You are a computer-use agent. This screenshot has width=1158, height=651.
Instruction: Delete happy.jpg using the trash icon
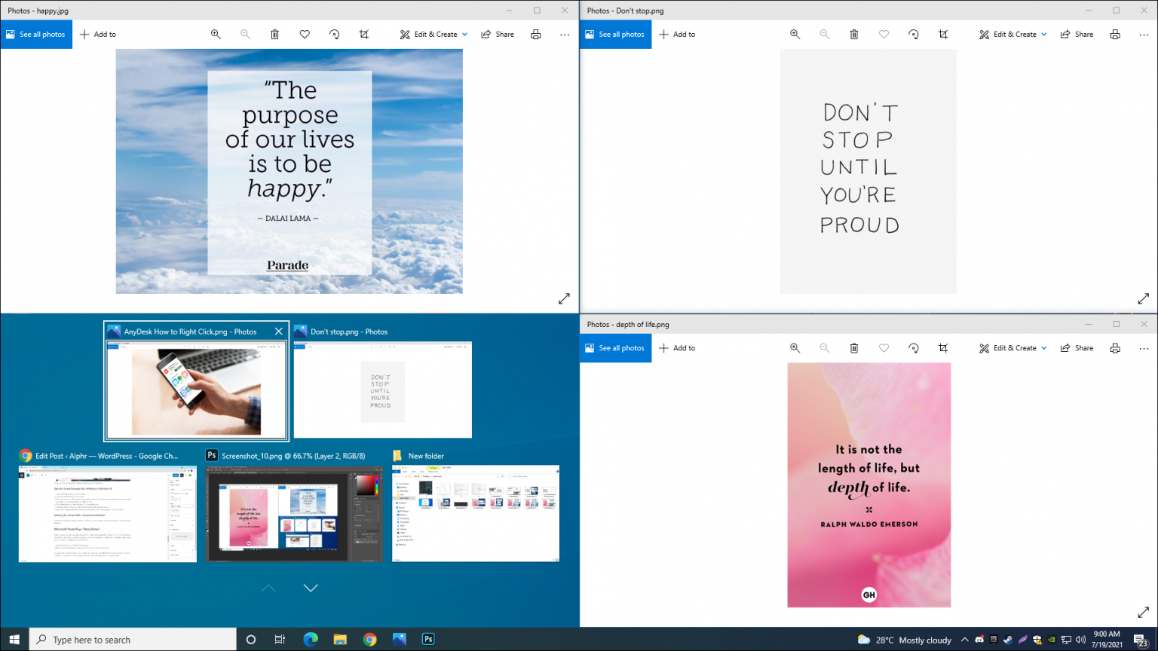coord(274,34)
